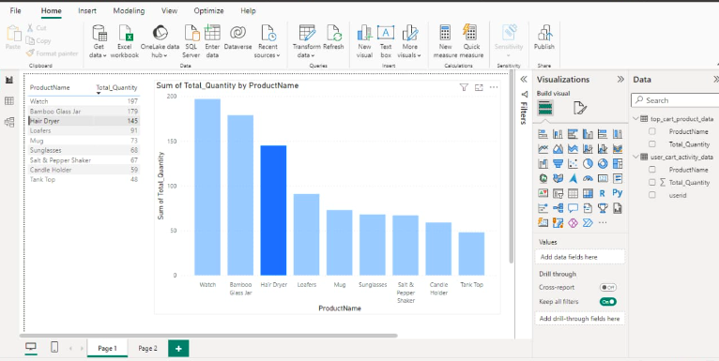Select the Hair Dryer bar in chart
Viewport: 719px width, 361px height.
point(273,210)
